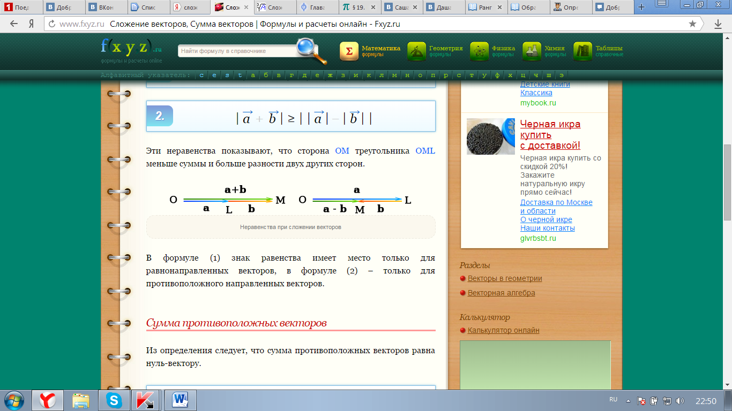Open the Windows Start menu
732x411 pixels.
(13, 400)
